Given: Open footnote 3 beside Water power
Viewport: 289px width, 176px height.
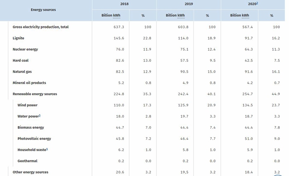Looking at the screenshot, I should [x=40, y=115].
